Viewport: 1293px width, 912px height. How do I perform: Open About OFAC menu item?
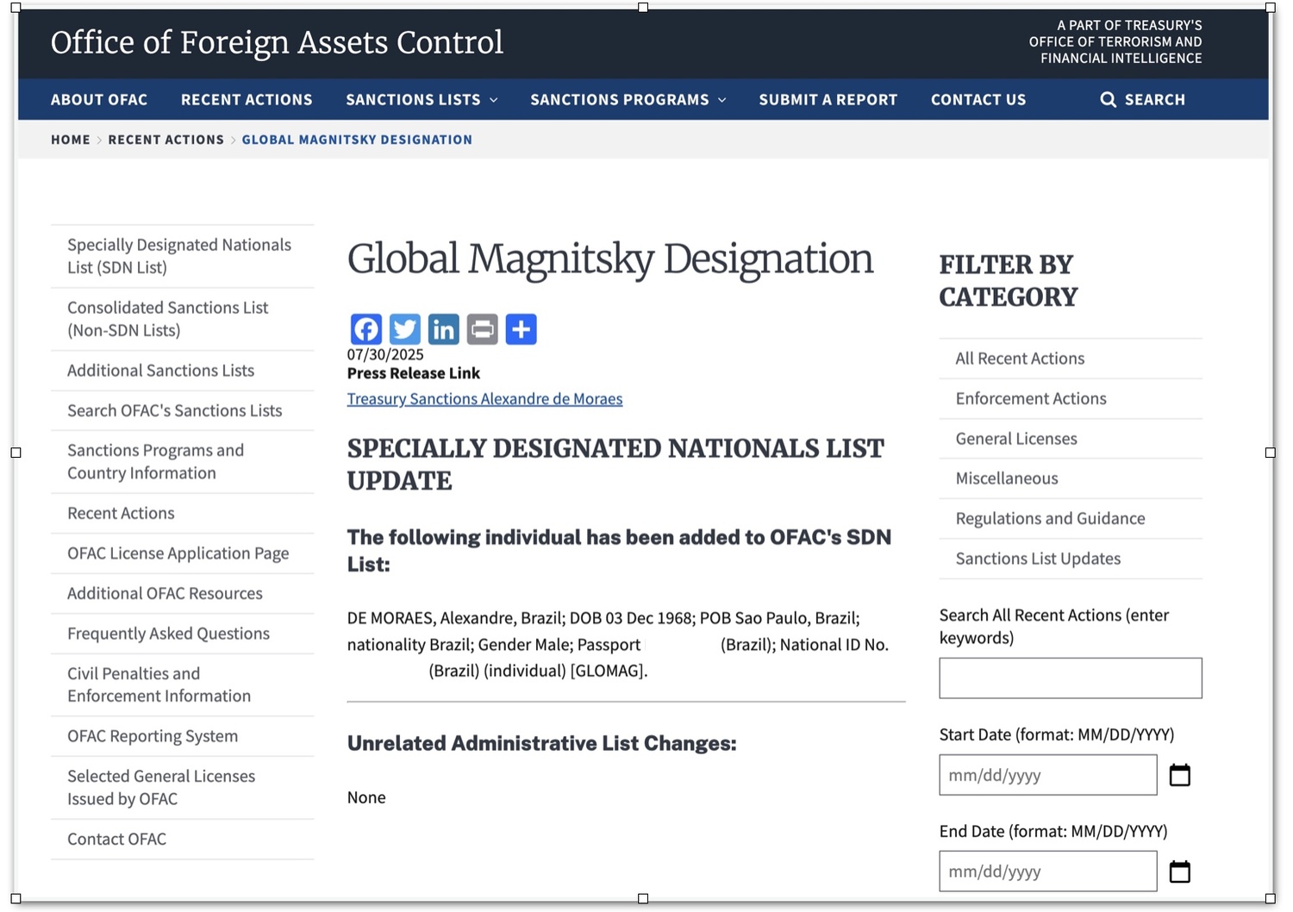pos(99,100)
